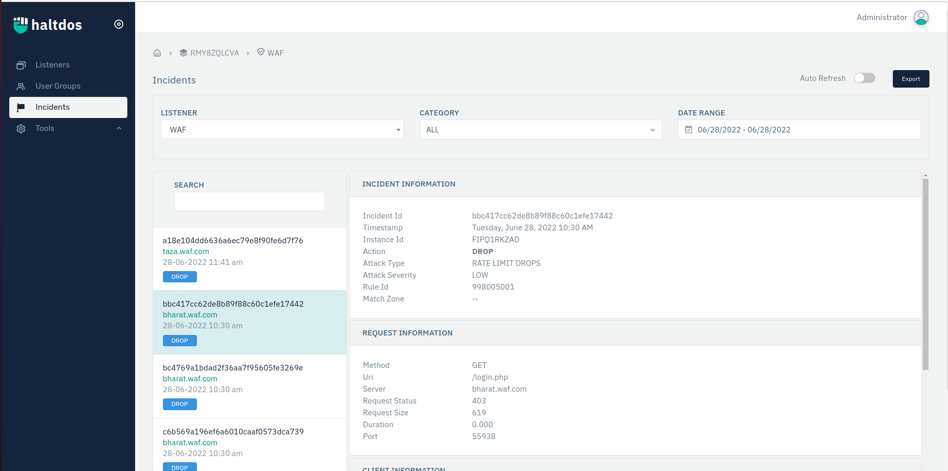Image resolution: width=948 pixels, height=471 pixels.
Task: Click the Listeners sidebar icon
Action: (21, 65)
